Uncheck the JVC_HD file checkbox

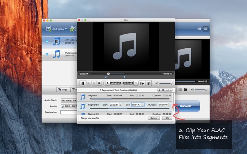[47, 41]
